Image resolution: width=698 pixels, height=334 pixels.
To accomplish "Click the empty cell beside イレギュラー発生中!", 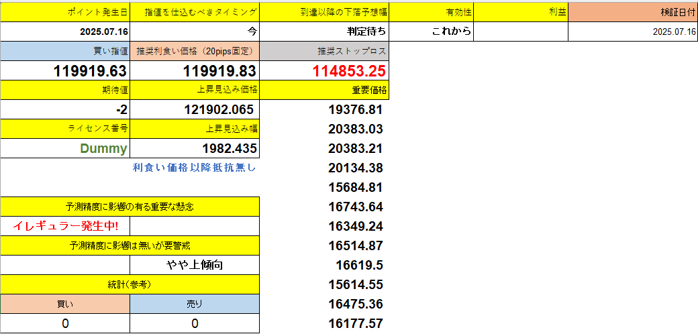I will coord(195,226).
